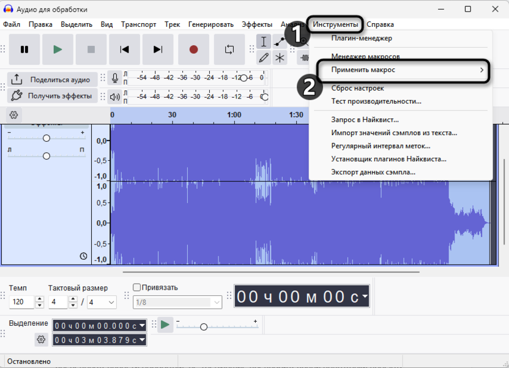Click the Skip to Start icon
The image size is (509, 368).
tap(125, 50)
